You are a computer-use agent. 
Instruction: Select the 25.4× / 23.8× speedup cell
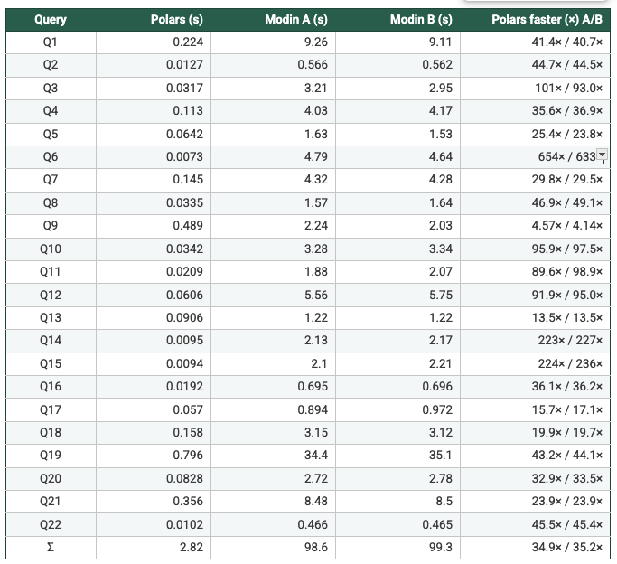[x=535, y=134]
